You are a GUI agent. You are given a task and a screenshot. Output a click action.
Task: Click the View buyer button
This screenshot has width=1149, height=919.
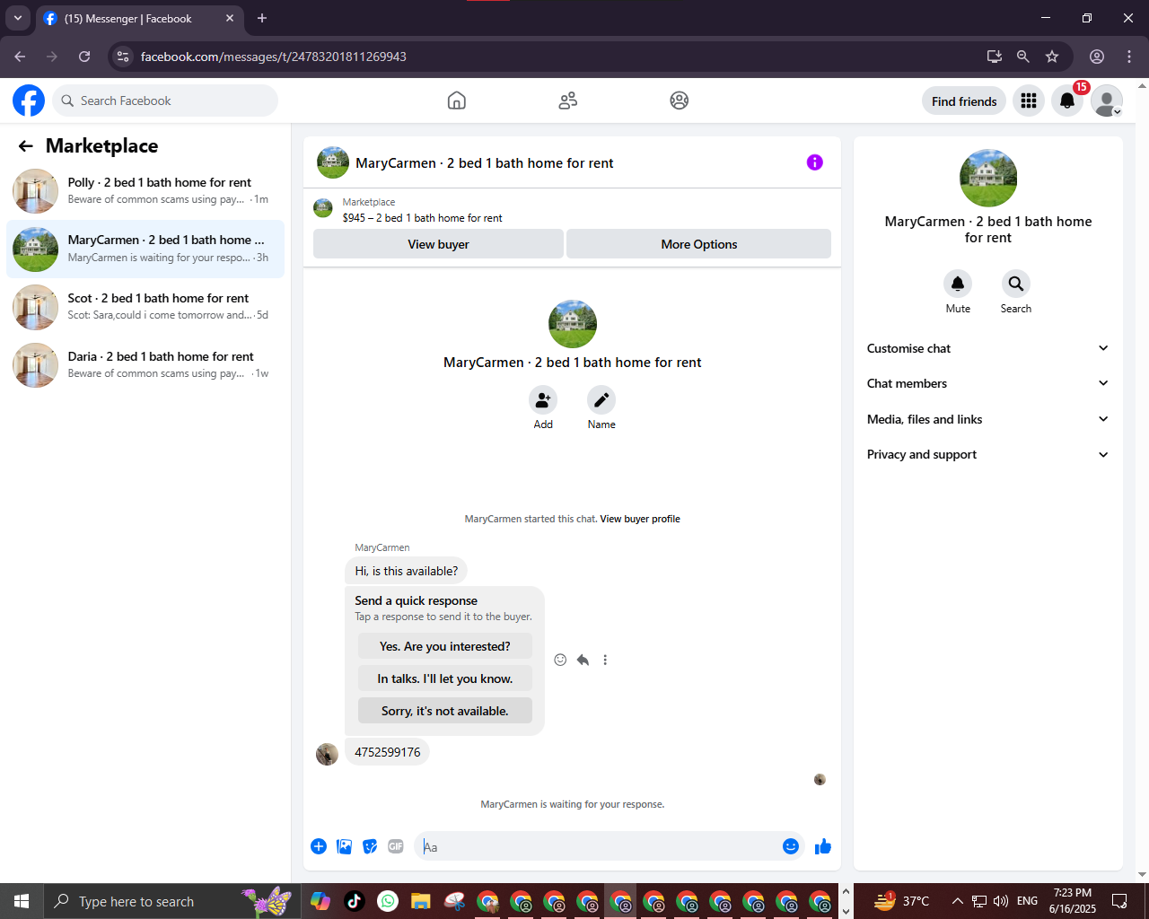tap(438, 244)
